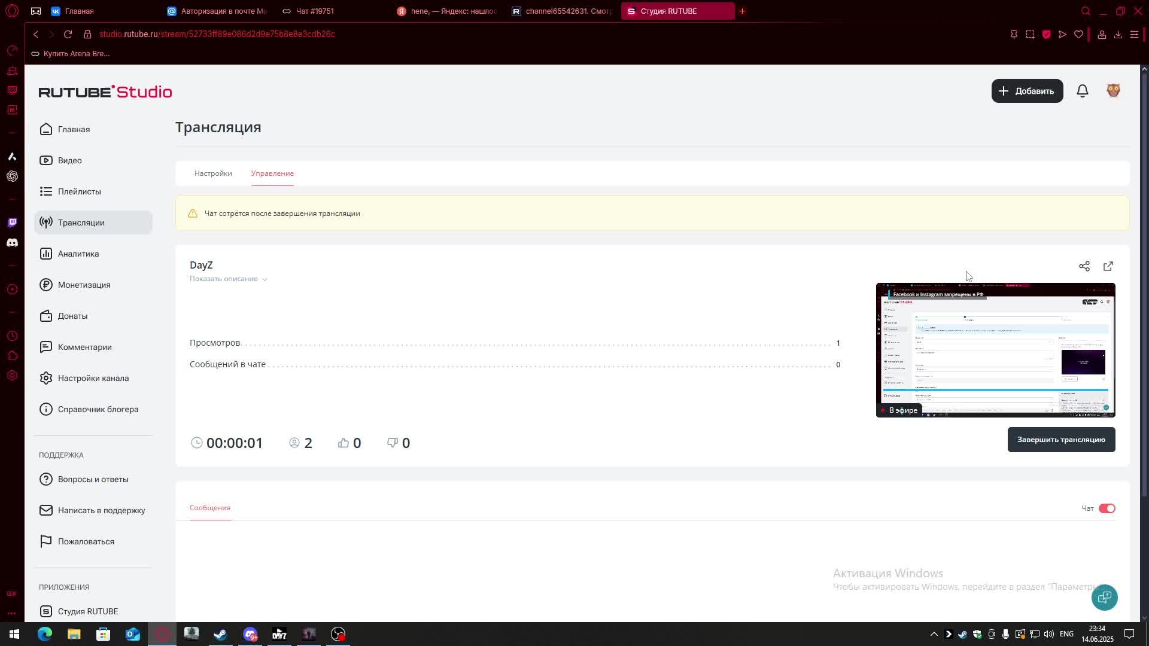Open the browser easy setup menu icon

[1134, 35]
